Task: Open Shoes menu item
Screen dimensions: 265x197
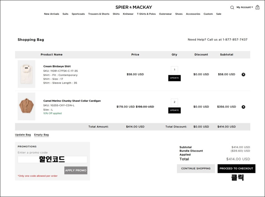Action: click(x=179, y=14)
